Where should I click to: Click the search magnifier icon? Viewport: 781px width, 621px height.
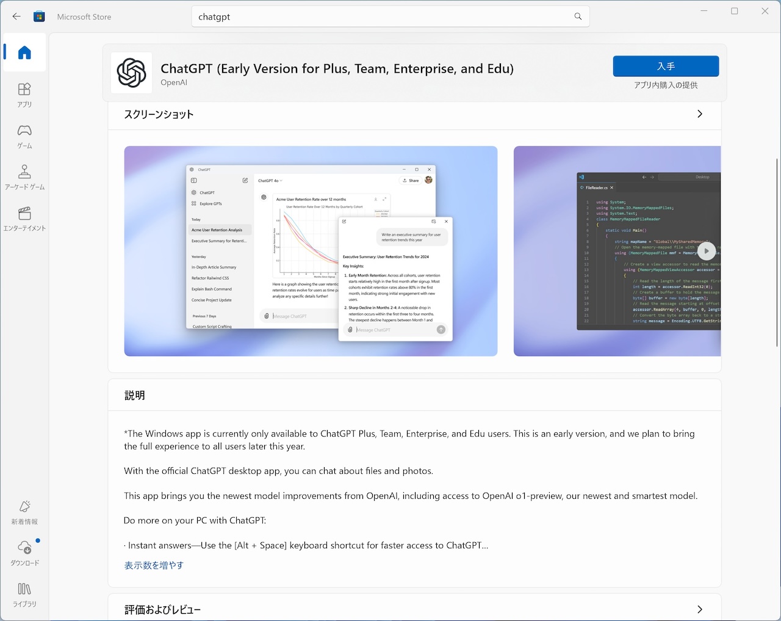578,16
